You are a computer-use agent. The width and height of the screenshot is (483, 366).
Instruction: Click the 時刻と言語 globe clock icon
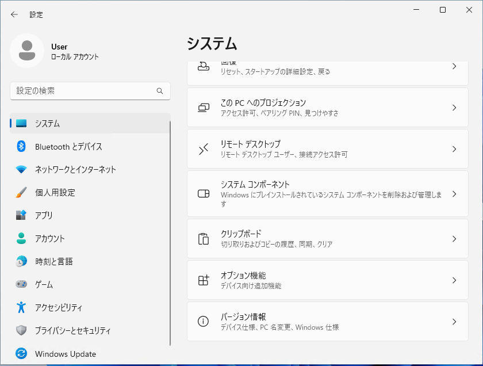21,261
